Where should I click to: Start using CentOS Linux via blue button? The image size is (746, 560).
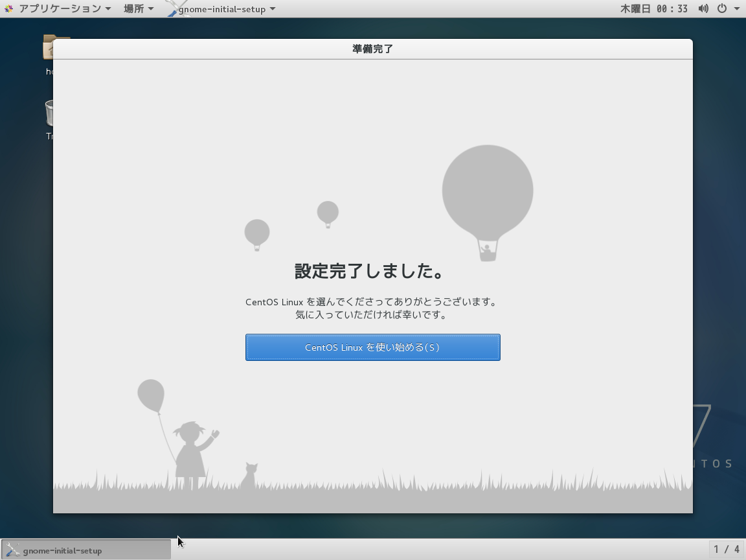tap(372, 347)
